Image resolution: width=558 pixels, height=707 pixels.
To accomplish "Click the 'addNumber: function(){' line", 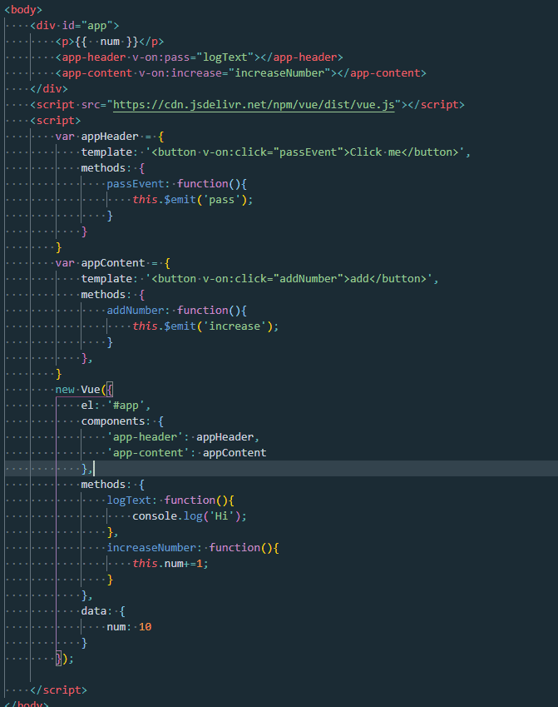I will [176, 311].
